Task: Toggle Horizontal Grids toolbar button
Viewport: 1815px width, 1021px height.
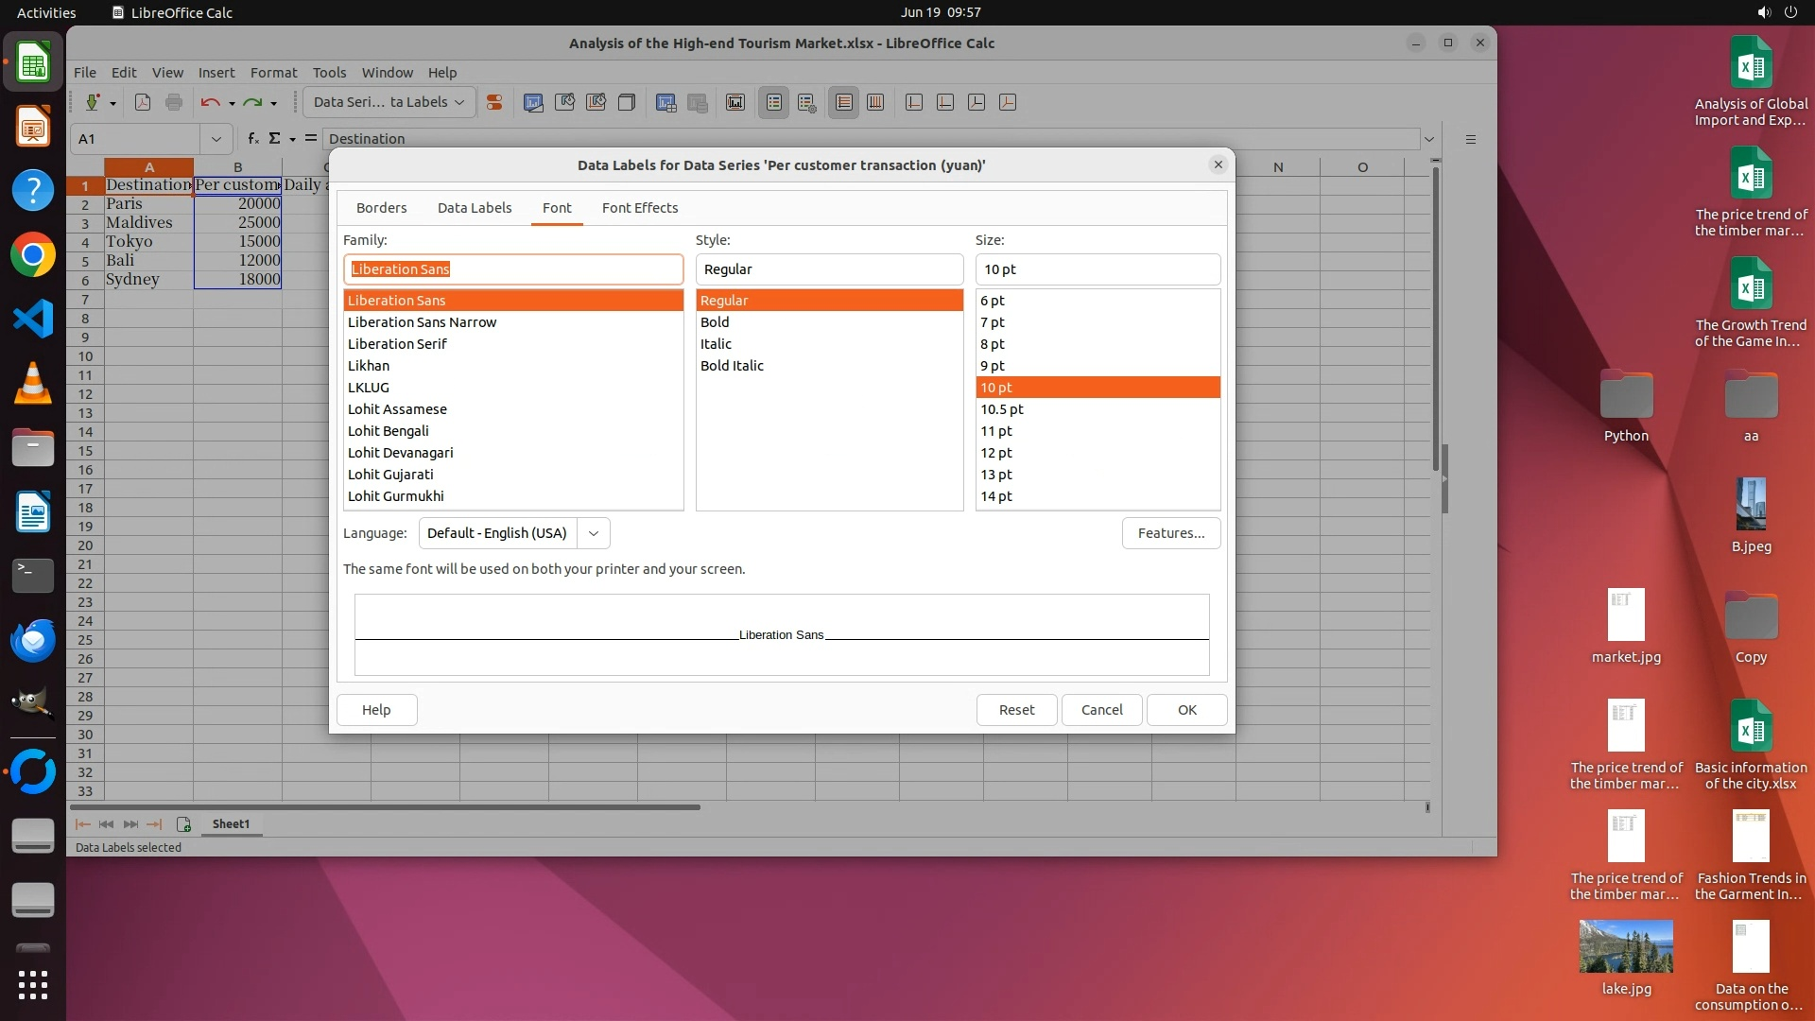Action: pos(844,102)
